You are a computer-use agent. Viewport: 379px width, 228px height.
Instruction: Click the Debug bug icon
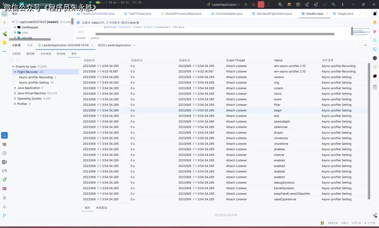click(x=253, y=4)
